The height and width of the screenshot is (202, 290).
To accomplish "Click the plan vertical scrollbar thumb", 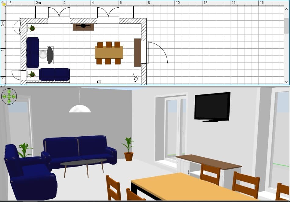I will click(286, 26).
